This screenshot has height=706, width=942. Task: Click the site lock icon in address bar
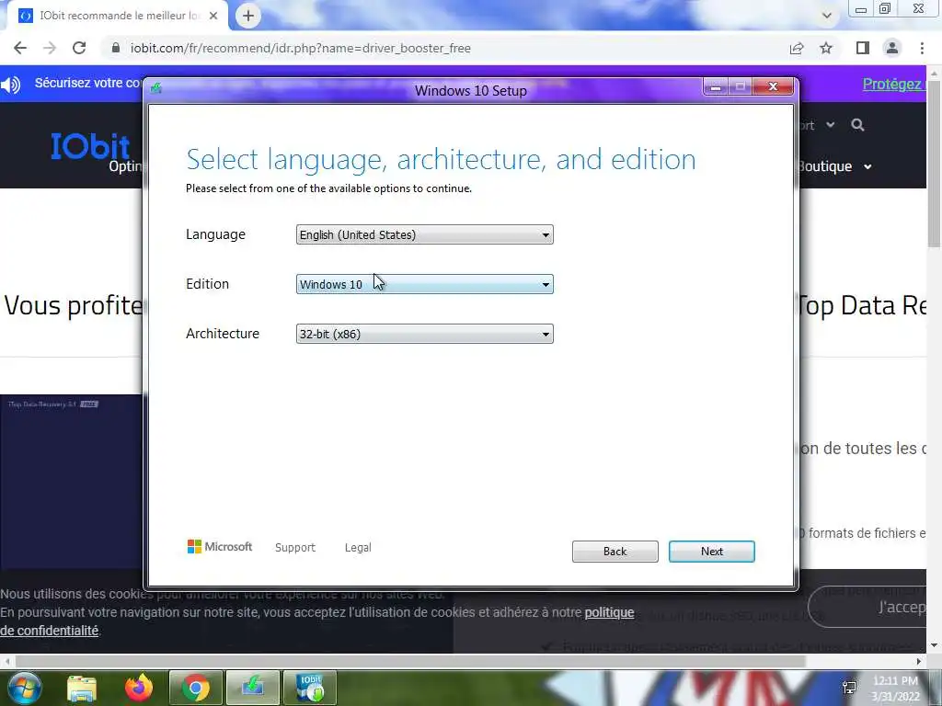[116, 48]
